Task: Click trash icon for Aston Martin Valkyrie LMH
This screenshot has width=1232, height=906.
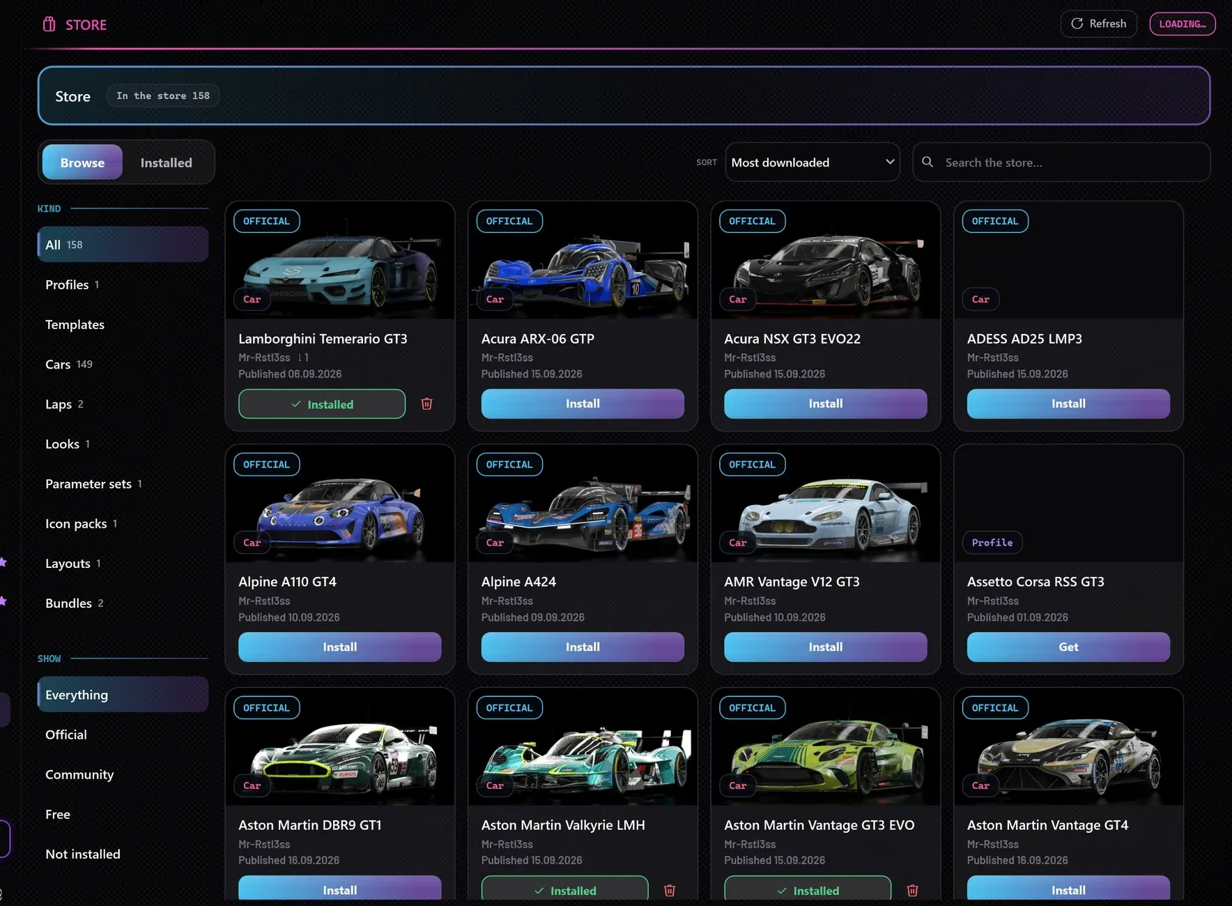Action: [670, 890]
